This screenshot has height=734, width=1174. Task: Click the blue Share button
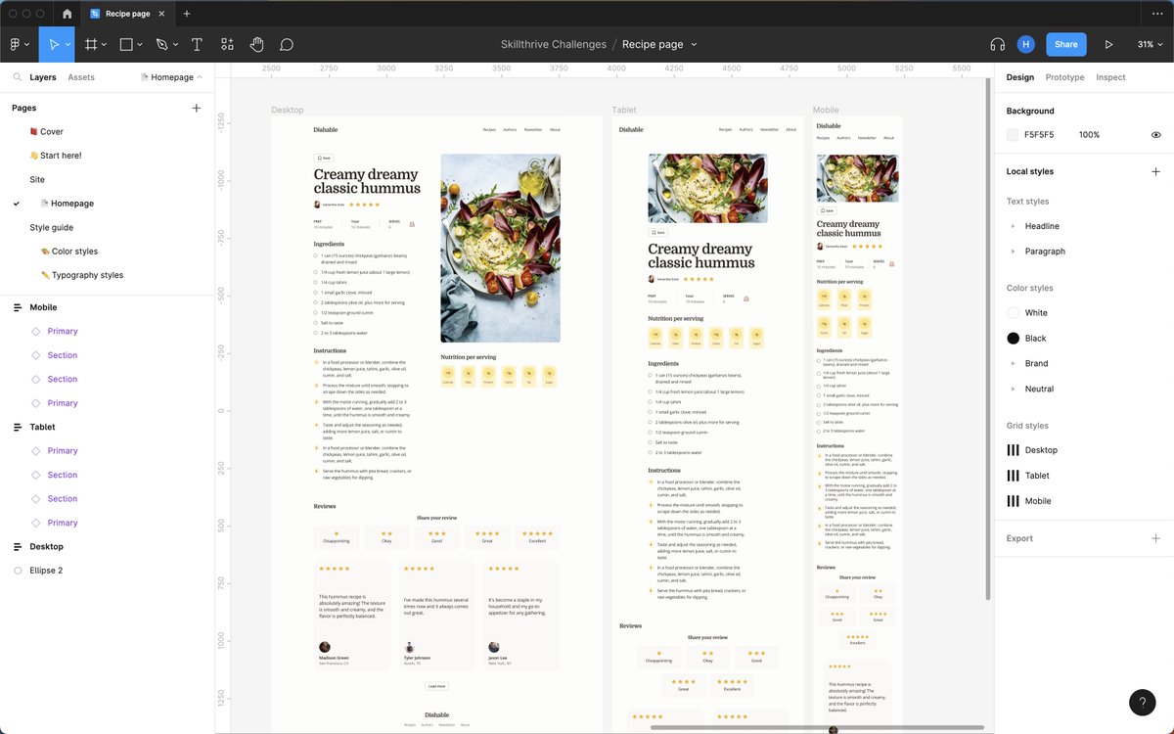(x=1066, y=44)
